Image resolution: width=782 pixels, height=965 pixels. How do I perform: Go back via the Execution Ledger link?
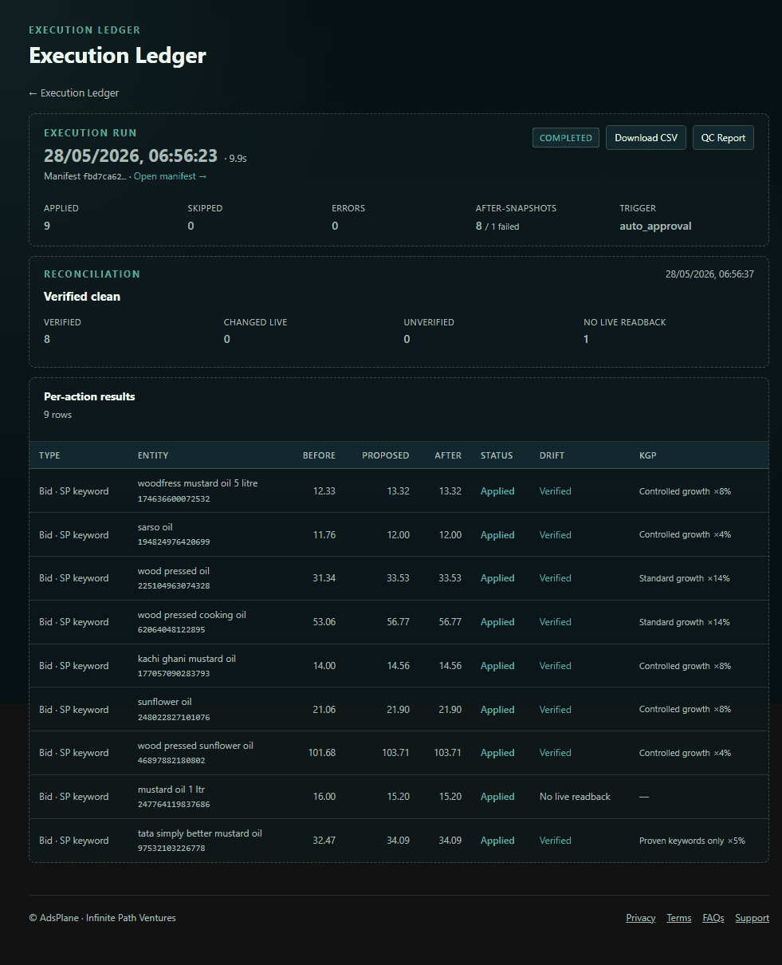click(74, 93)
